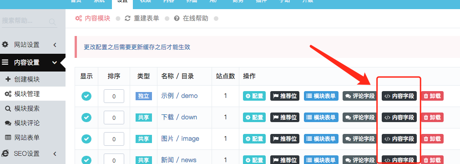Click the sort order field for image row
Viewport: 460px width, 164px height.
[x=114, y=139]
